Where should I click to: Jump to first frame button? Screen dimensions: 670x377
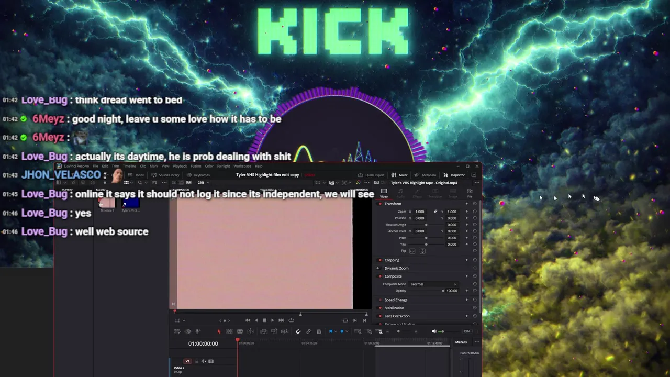[x=247, y=320]
